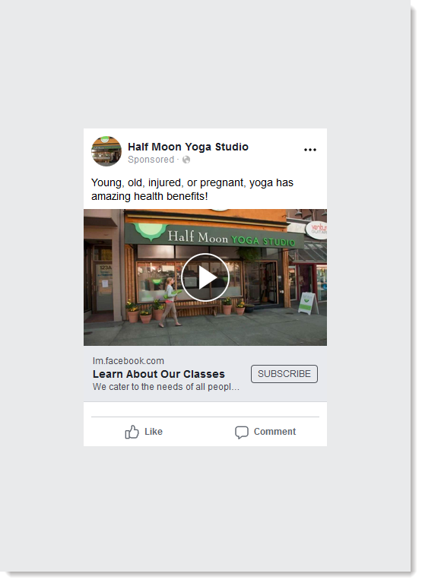Click the SUBSCRIBE button
Image resolution: width=422 pixels, height=583 pixels.
(x=284, y=374)
